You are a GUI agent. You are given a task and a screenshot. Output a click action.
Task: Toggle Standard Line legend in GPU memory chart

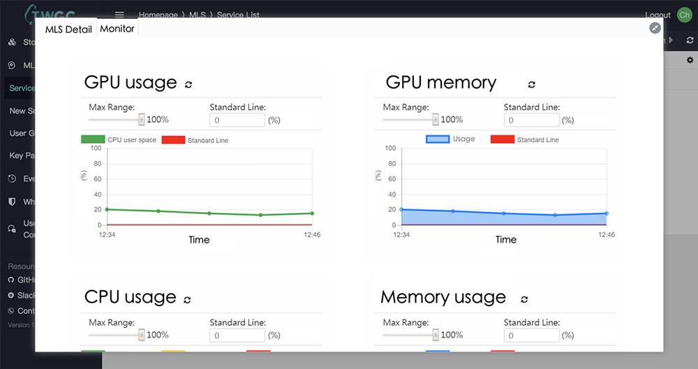click(x=524, y=140)
